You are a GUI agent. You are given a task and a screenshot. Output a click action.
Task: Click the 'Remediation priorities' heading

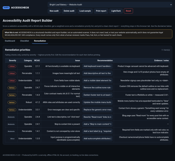click(17, 50)
